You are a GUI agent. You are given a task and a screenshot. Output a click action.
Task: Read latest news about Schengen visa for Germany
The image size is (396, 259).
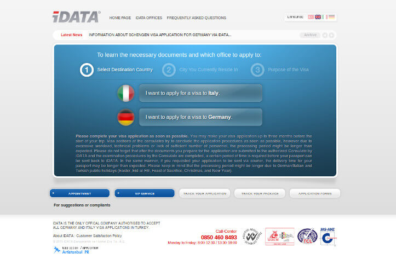(160, 35)
